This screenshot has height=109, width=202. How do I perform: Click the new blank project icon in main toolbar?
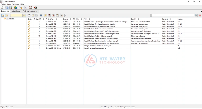pyautogui.click(x=2, y=7)
